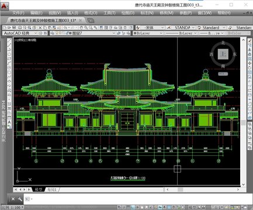The height and width of the screenshot is (210, 253).
Task: Click the layer color swatch in layer dropdown
Action: click(70, 33)
